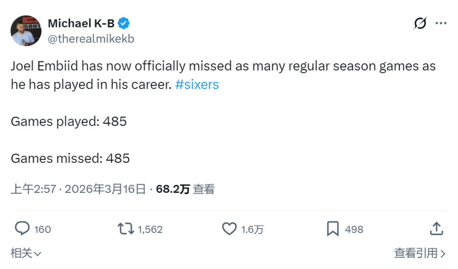The image size is (458, 269).
Task: Click the @therealmikekb handle
Action: 91,39
